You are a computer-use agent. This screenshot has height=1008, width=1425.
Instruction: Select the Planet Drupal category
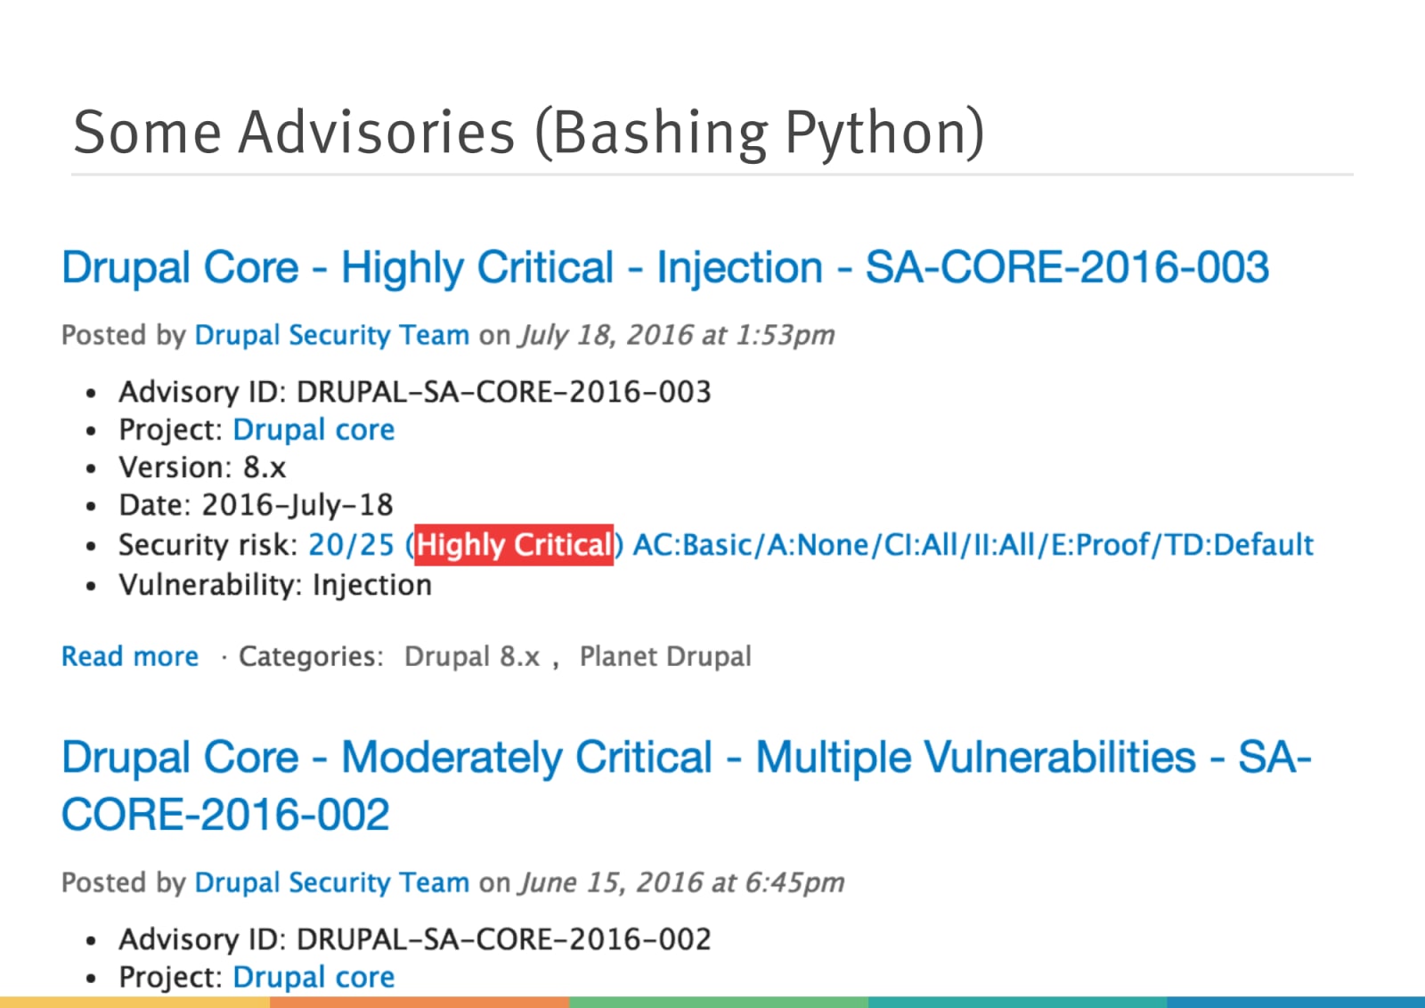click(665, 657)
